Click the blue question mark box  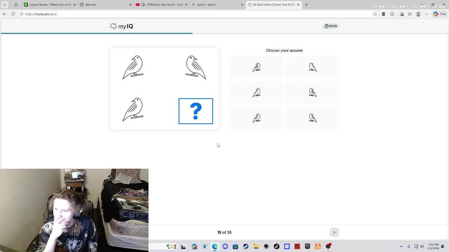coord(196,111)
